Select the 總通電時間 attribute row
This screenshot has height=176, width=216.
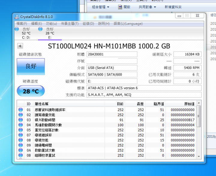[x=106, y=145]
